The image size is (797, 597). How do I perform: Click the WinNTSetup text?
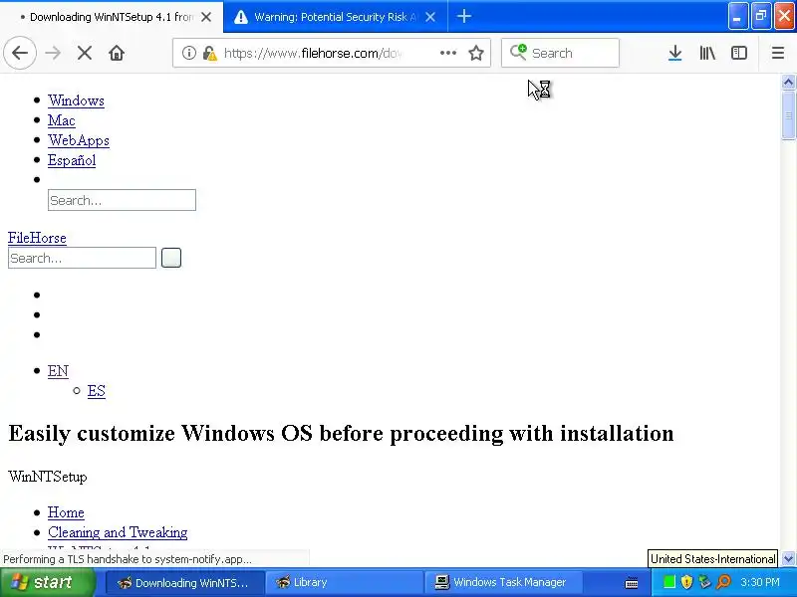(x=48, y=477)
